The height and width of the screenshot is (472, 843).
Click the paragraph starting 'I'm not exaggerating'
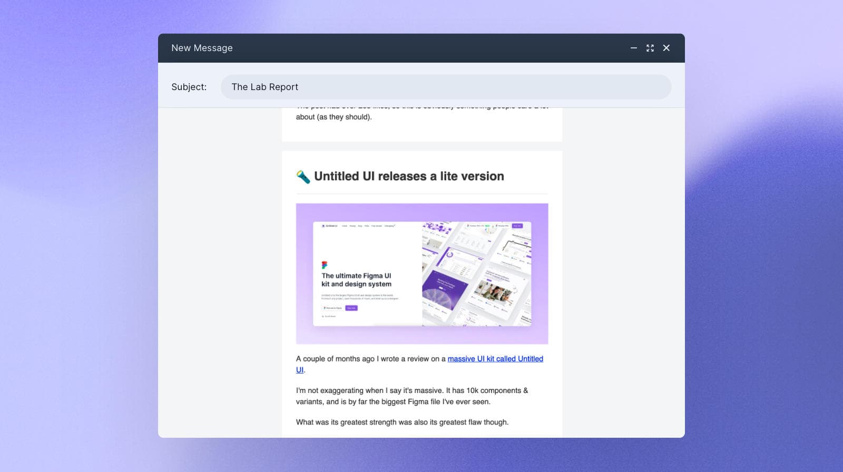coord(412,396)
